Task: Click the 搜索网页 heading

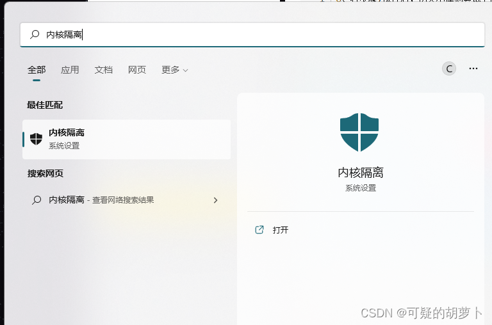Action: [45, 173]
